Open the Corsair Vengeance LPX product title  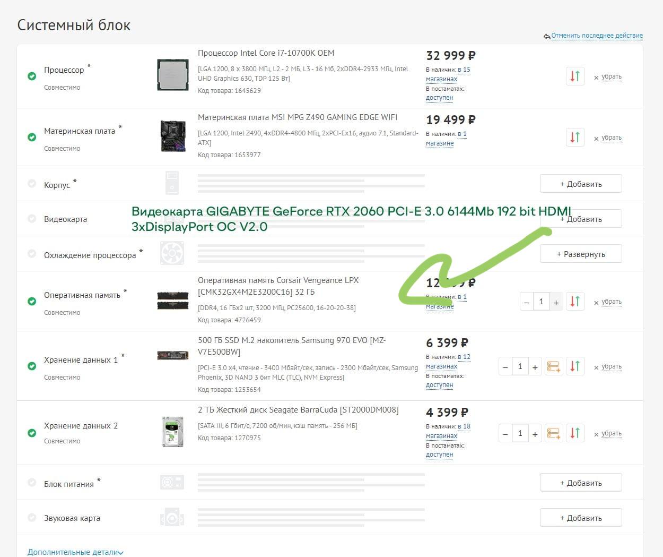pyautogui.click(x=278, y=286)
